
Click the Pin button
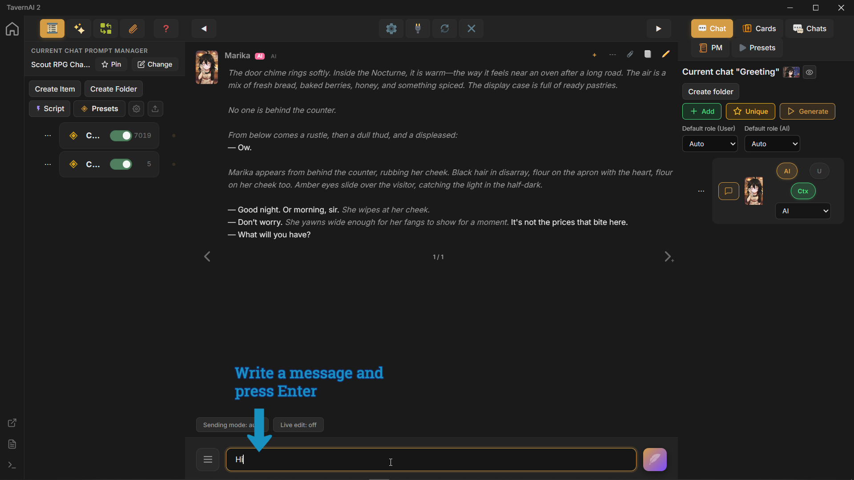coord(111,64)
